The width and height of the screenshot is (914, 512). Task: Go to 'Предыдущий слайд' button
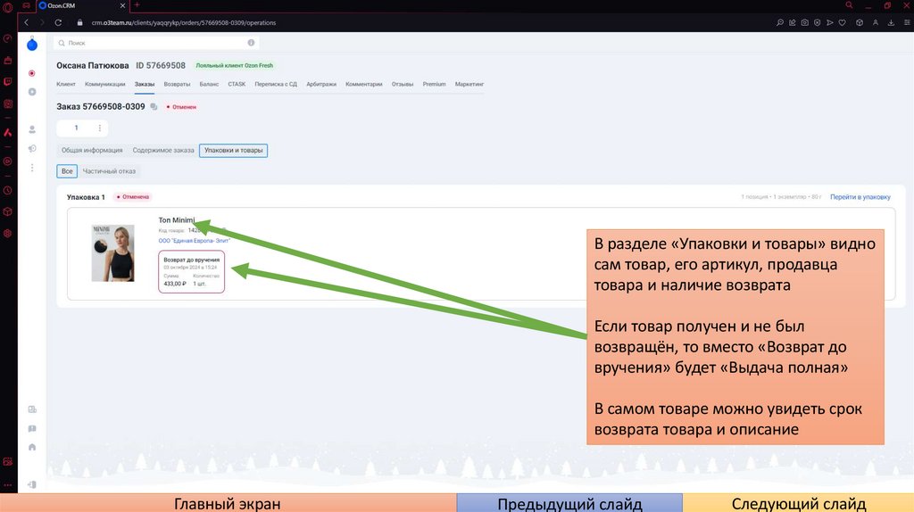(569, 503)
